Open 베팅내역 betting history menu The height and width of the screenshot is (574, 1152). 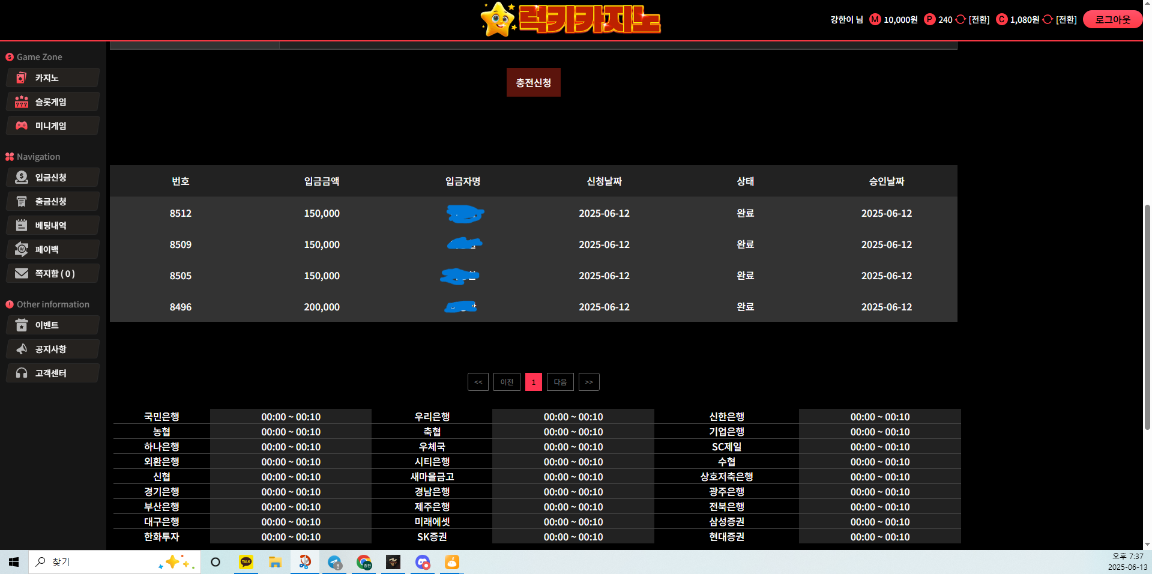tap(52, 225)
